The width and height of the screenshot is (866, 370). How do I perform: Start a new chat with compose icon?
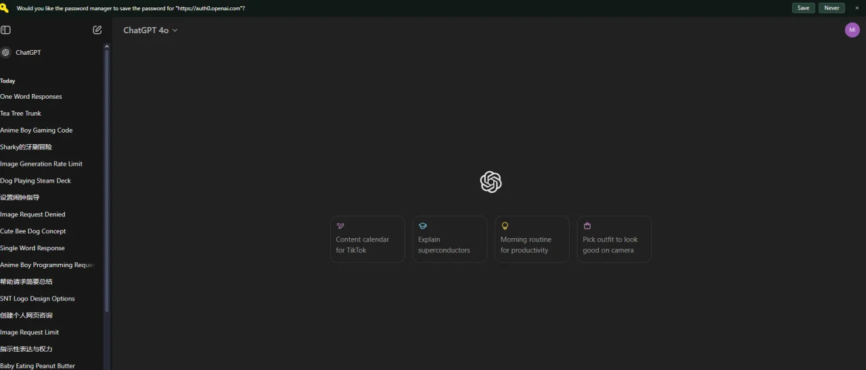click(x=97, y=30)
